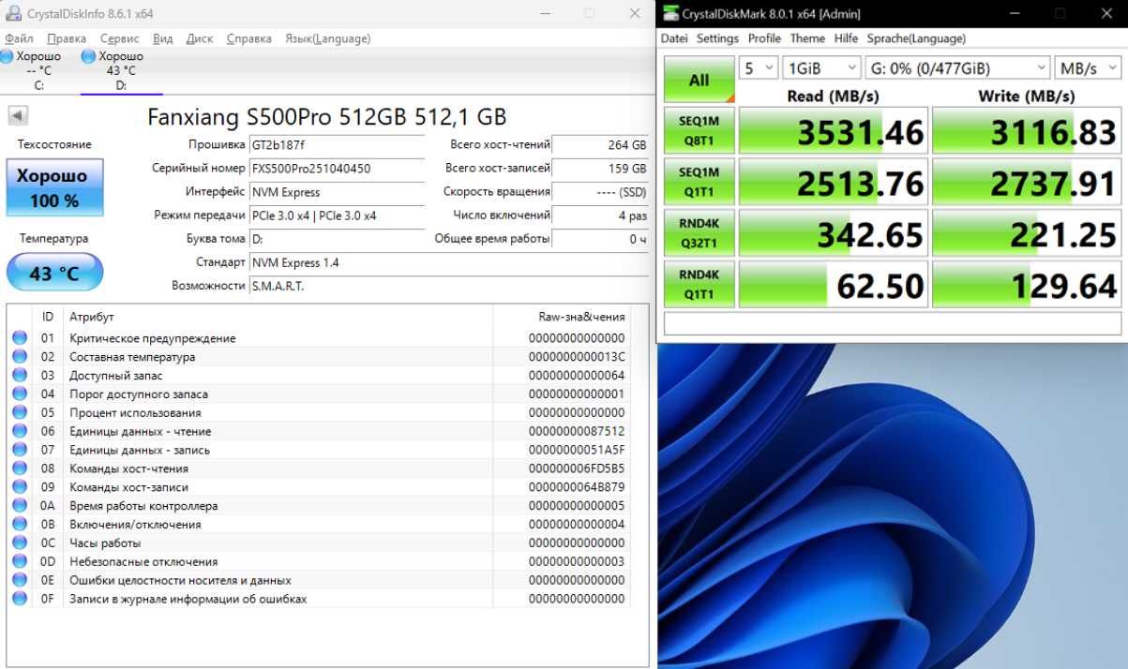Click the SEQ1M Q8T1 read result 3531.46
Screen dimensions: 1128x669
tap(834, 130)
